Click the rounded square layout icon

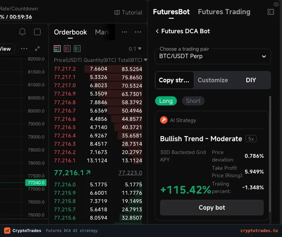(x=37, y=32)
